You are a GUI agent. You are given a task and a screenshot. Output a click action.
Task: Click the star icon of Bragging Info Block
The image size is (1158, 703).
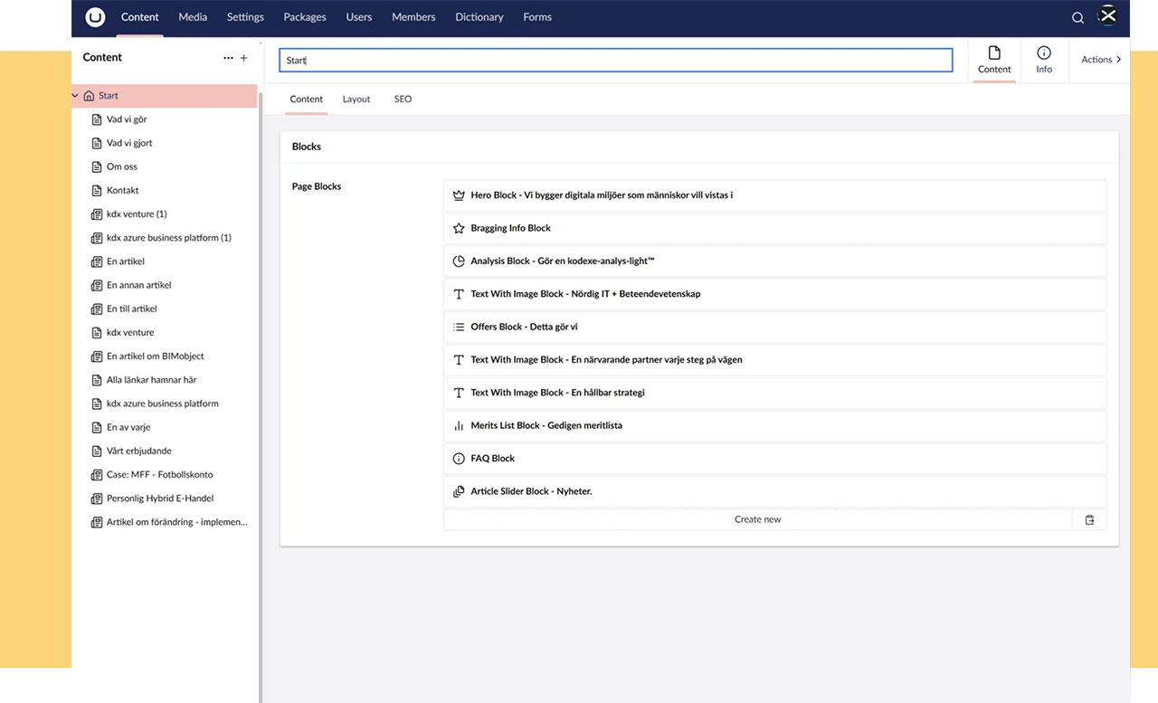(x=459, y=228)
